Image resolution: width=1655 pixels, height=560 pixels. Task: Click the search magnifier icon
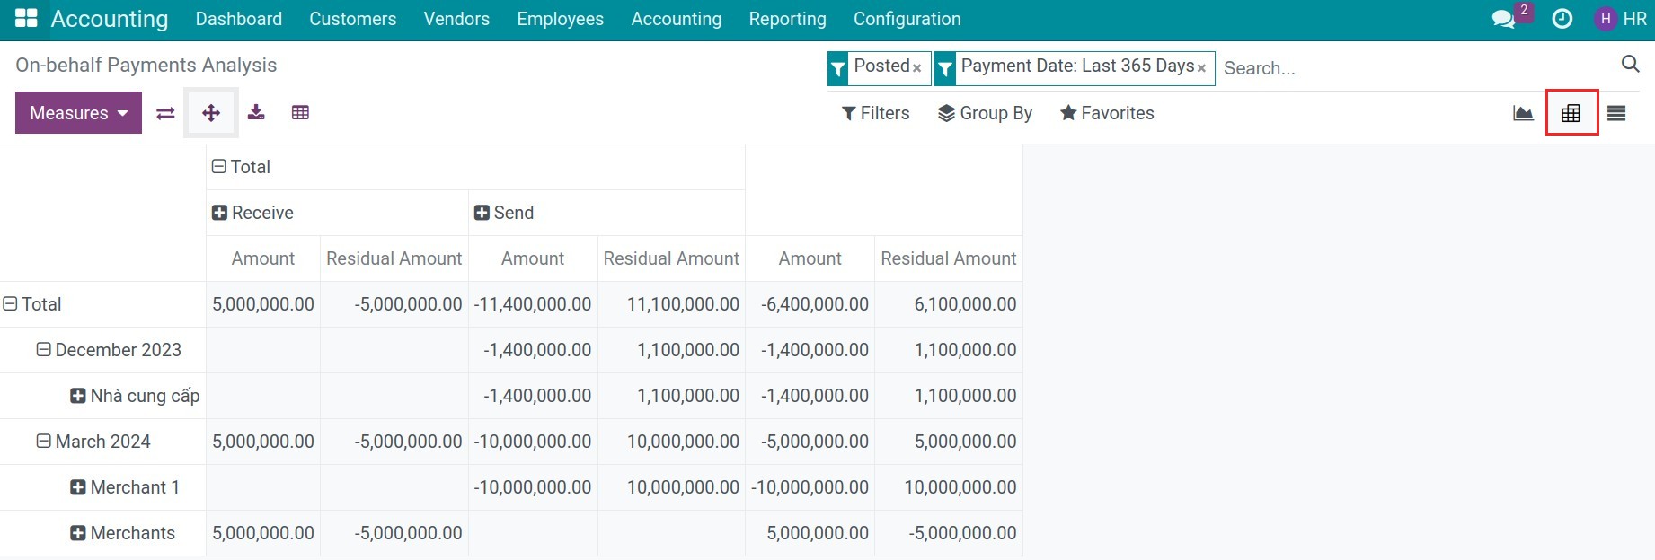1630,64
